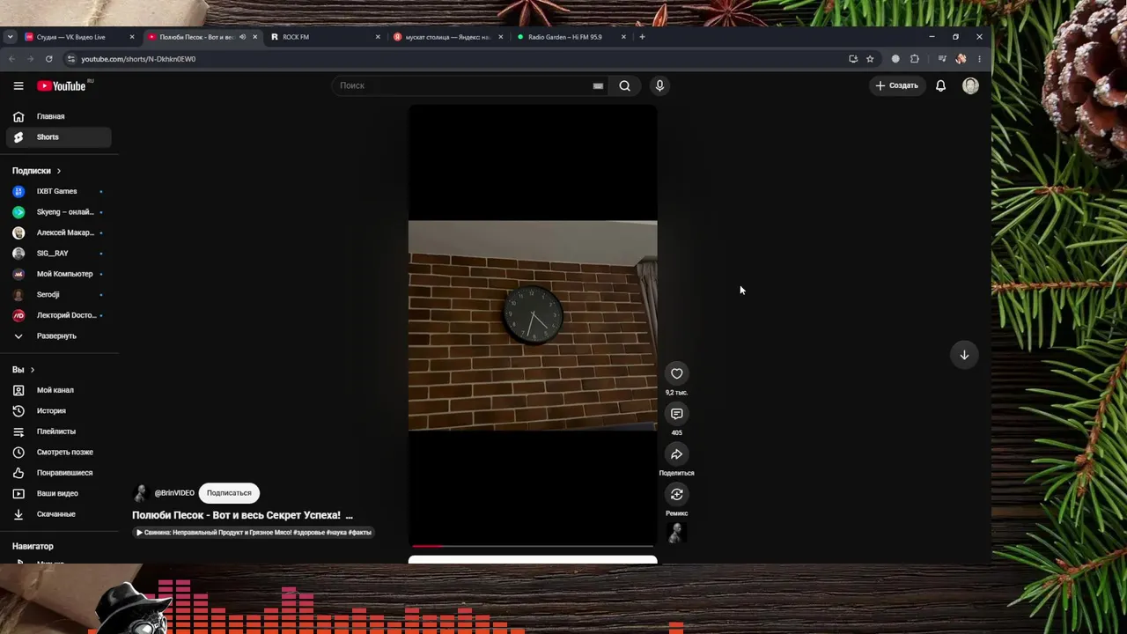This screenshot has height=634, width=1127.
Task: Open the sound source thumbnail below Remix
Action: [676, 533]
